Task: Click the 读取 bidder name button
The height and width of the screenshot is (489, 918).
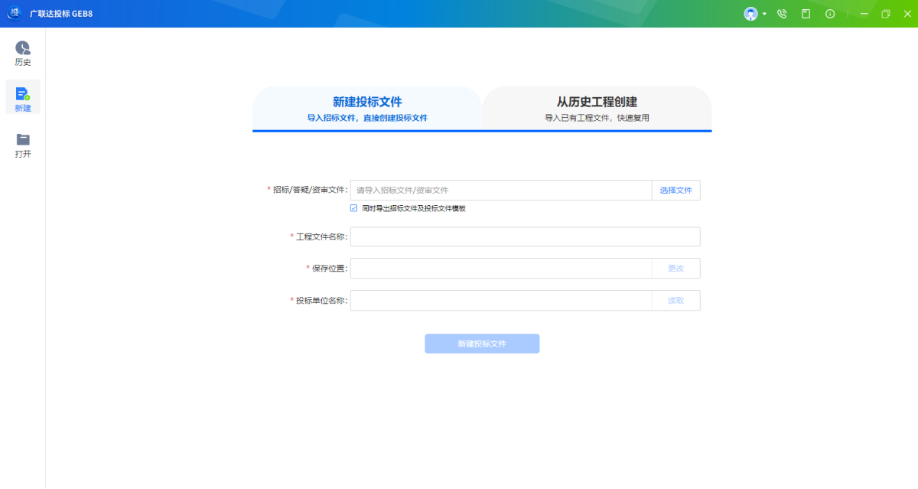Action: point(675,301)
